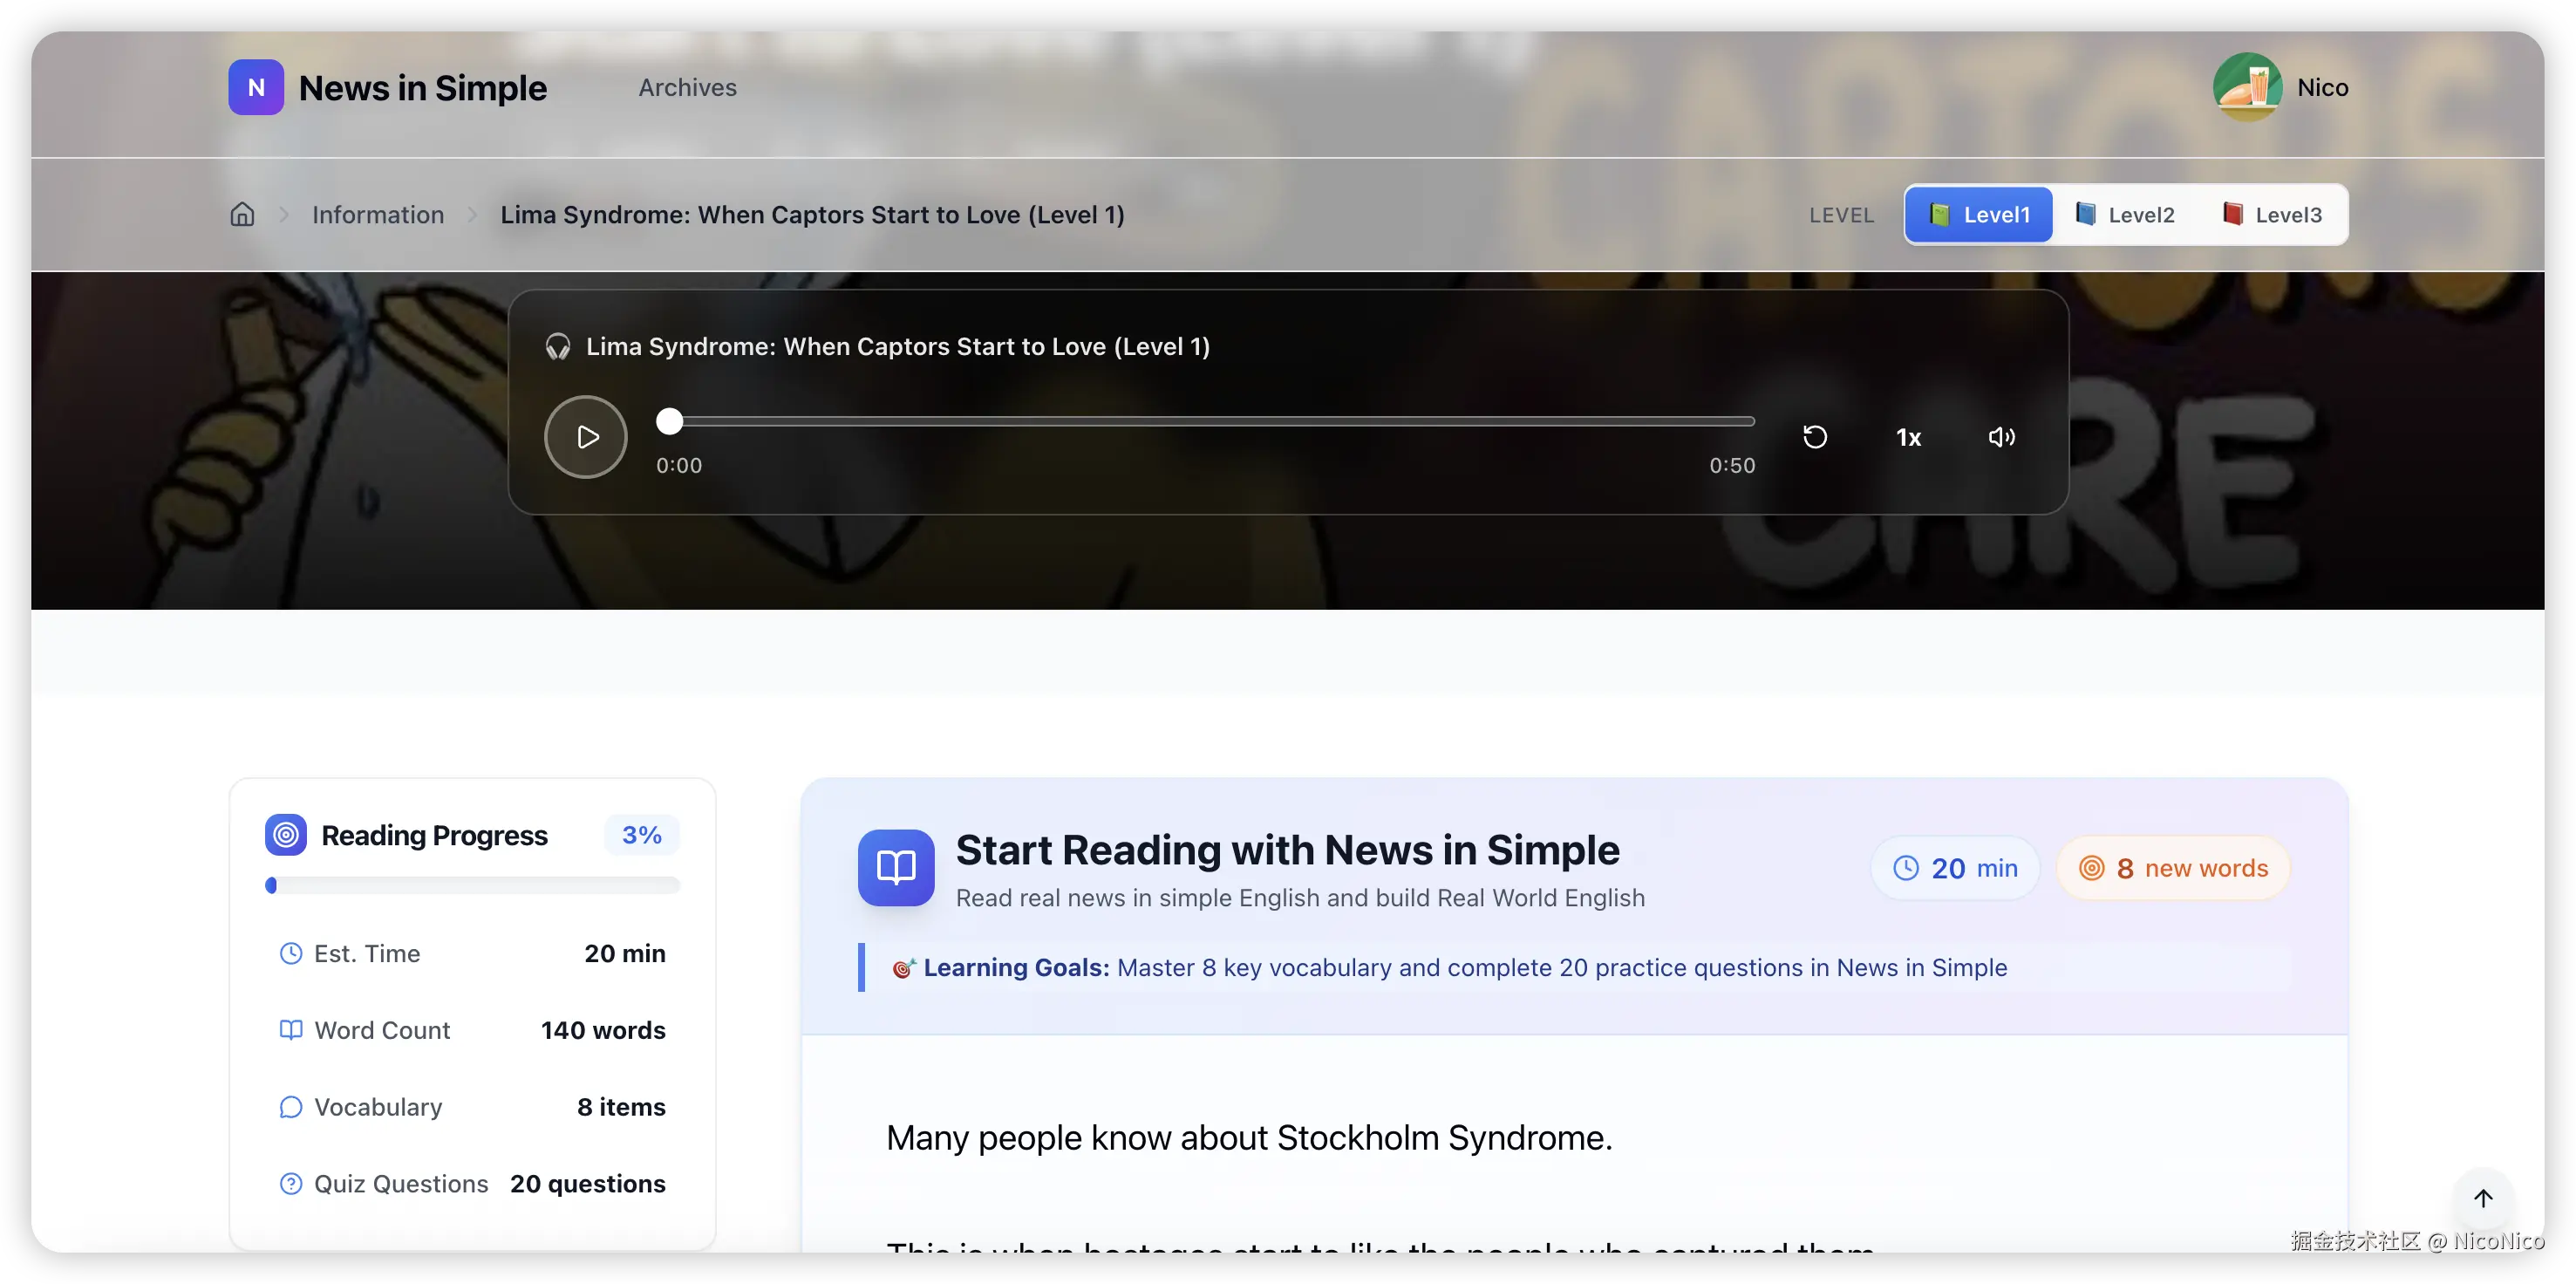
Task: Switch to Level1 difficulty
Action: (1978, 214)
